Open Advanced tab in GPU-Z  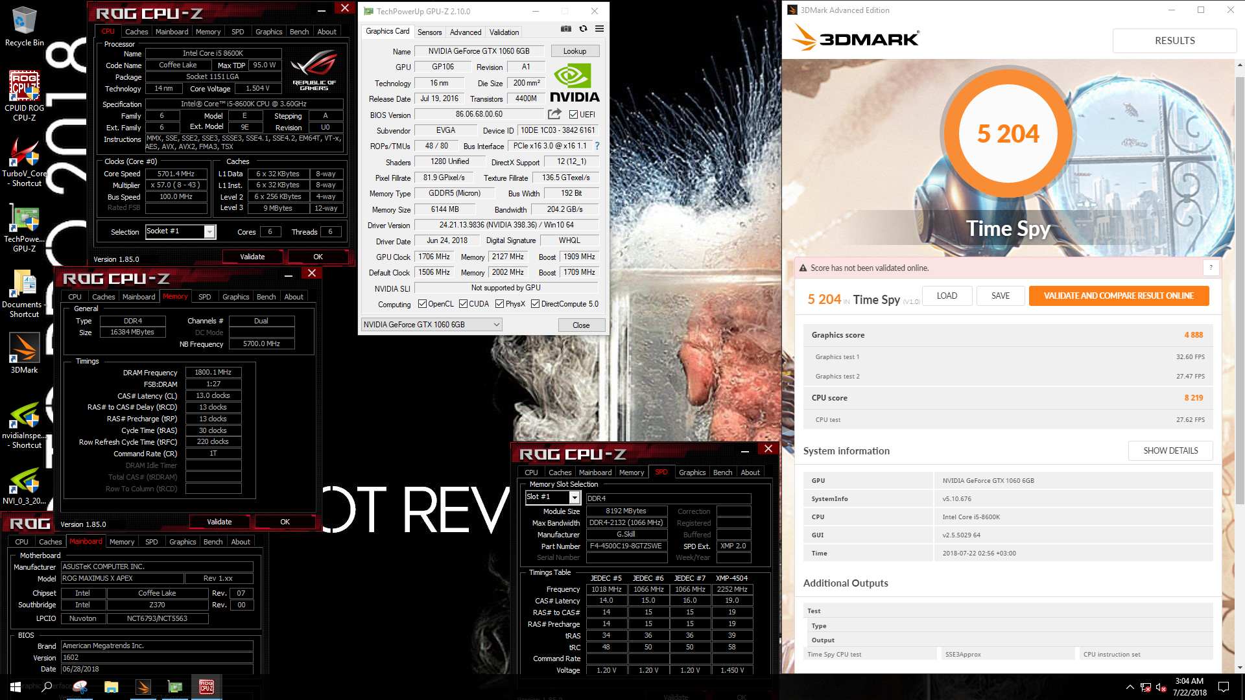(466, 32)
